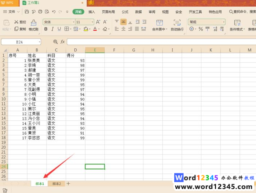
Task: Align text to bottom of cell
Action: point(130,22)
